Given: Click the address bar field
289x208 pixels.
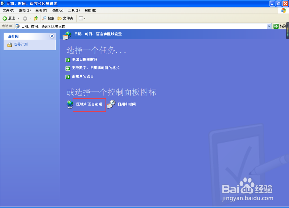Looking at the screenshot, I should tap(143, 26).
